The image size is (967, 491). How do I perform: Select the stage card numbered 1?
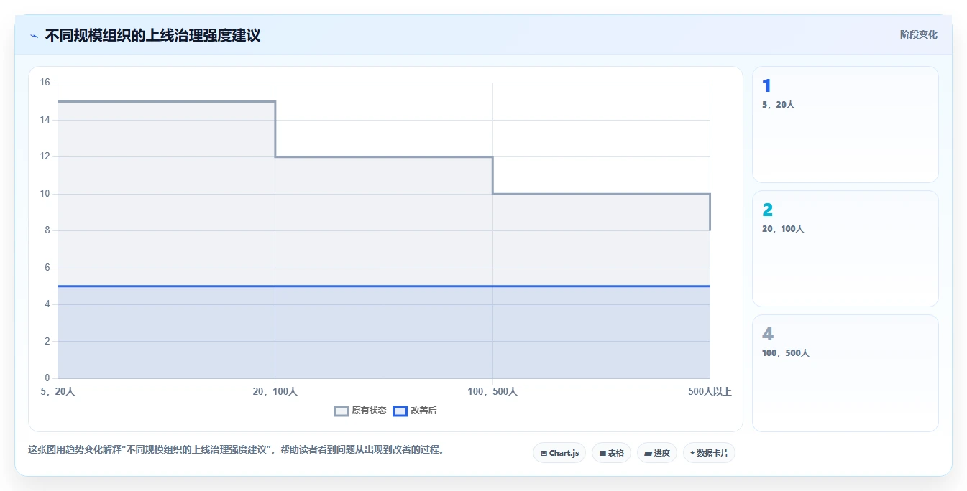click(x=845, y=125)
